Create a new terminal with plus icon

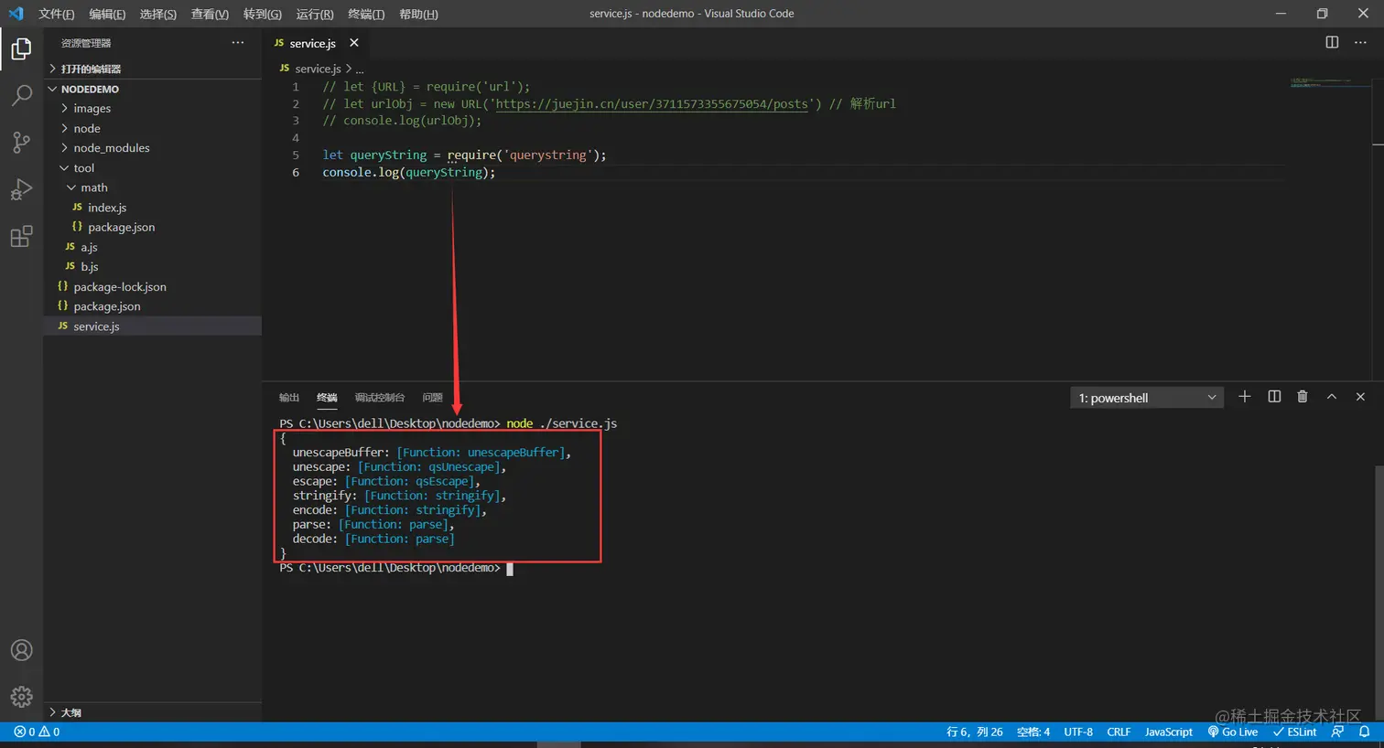[x=1245, y=397]
